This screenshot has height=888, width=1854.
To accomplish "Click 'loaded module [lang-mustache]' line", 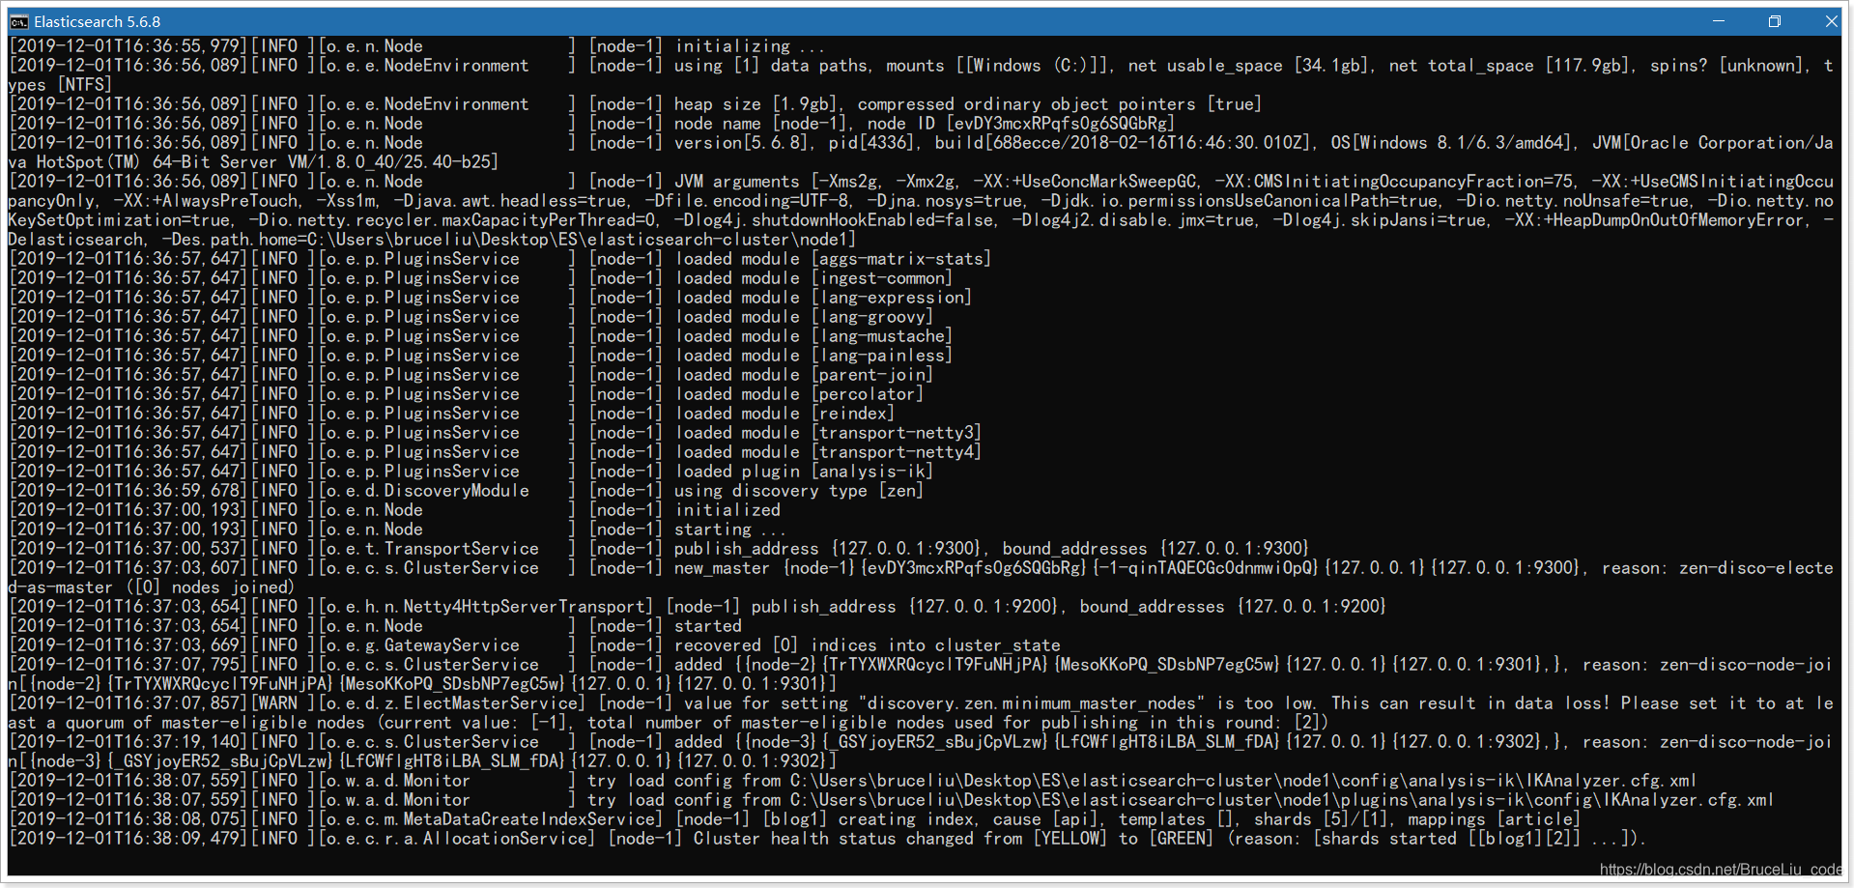I will click(813, 336).
